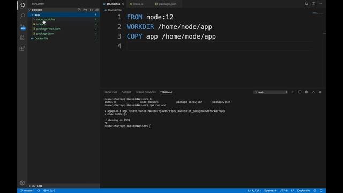343x193 pixels.
Task: Open notifications bell in status bar
Action: 321,191
